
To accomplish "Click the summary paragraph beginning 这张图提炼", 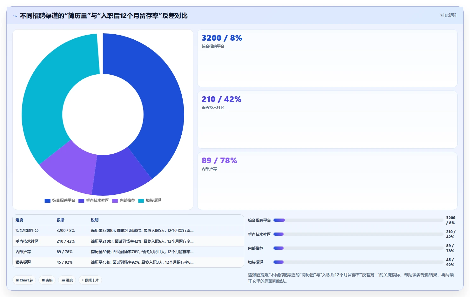I will 351,278.
